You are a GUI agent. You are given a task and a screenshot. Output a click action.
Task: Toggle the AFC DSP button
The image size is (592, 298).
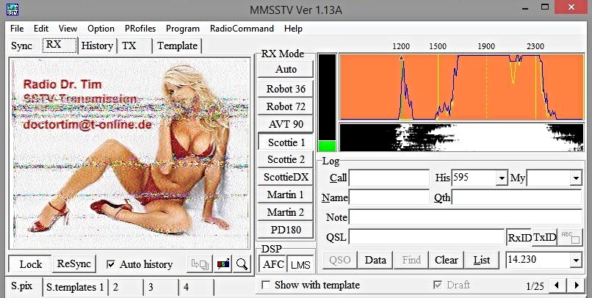click(273, 264)
